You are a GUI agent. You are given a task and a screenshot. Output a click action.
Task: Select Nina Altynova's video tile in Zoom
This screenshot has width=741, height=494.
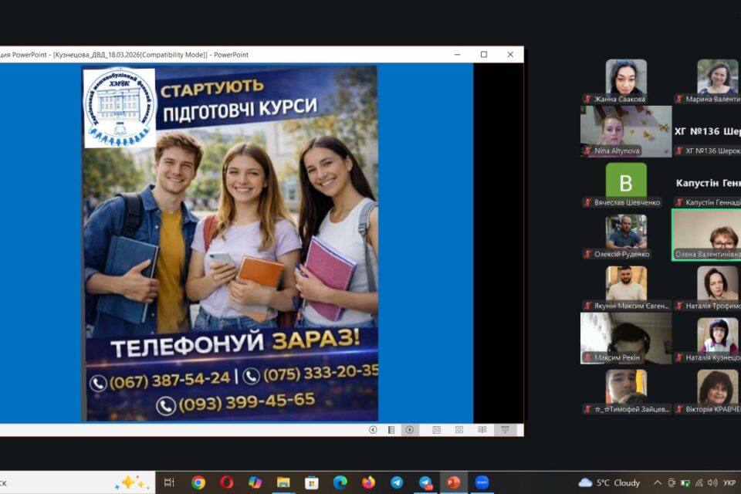pyautogui.click(x=626, y=131)
